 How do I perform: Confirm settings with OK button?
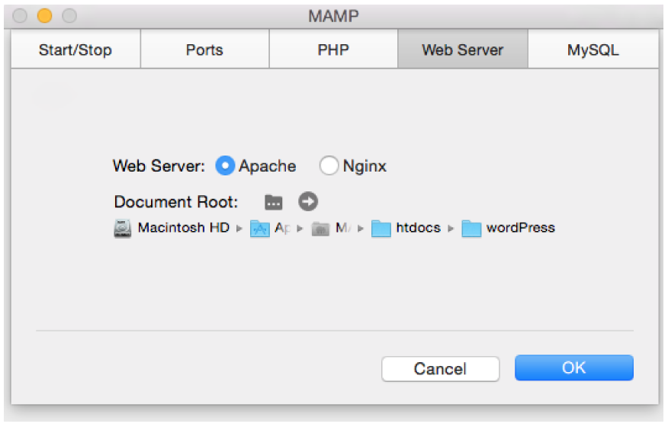click(574, 368)
